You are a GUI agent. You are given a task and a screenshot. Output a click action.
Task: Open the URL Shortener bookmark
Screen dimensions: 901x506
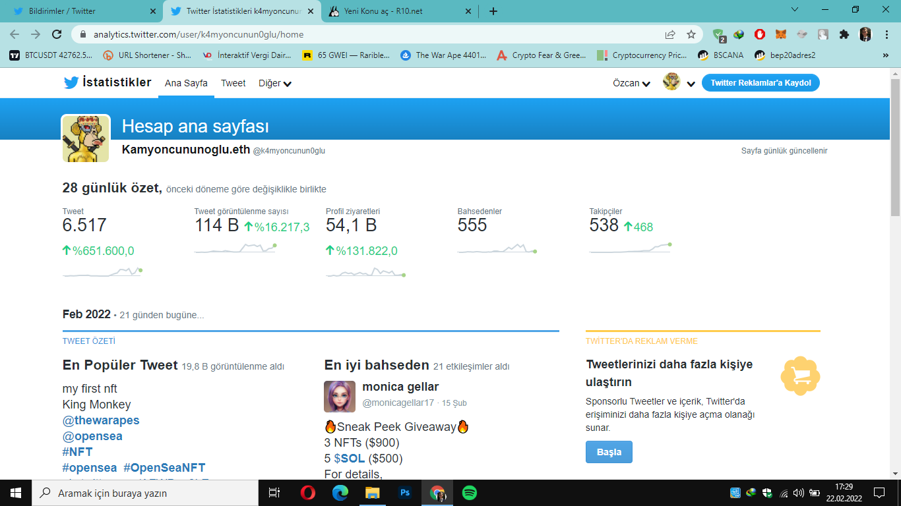point(147,55)
